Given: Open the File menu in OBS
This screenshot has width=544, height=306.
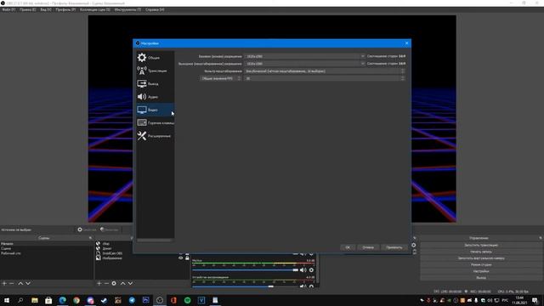Looking at the screenshot, I should coord(8,9).
